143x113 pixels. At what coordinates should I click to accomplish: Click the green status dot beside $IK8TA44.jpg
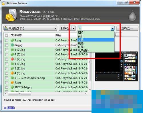click(12, 87)
